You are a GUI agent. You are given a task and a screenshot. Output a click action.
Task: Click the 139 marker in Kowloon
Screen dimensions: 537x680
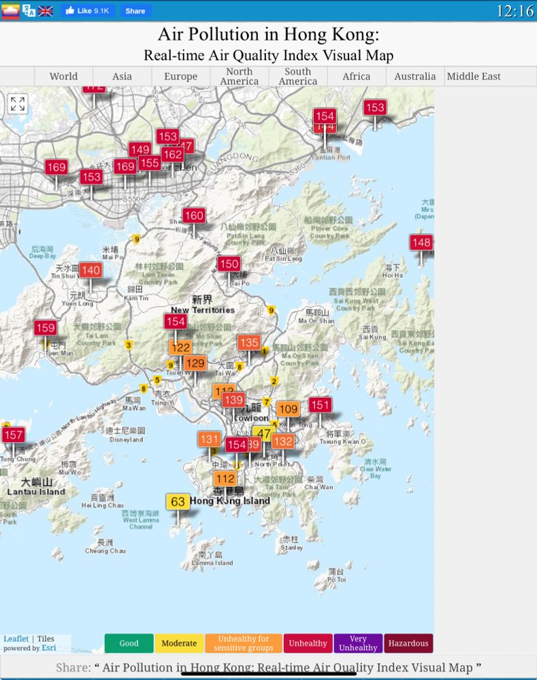click(x=233, y=400)
